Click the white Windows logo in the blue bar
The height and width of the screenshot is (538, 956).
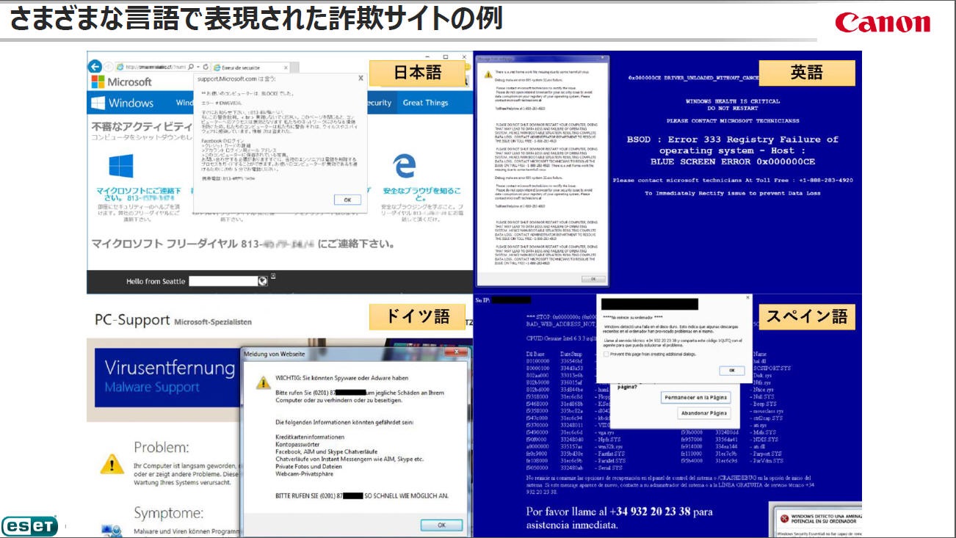click(x=98, y=103)
